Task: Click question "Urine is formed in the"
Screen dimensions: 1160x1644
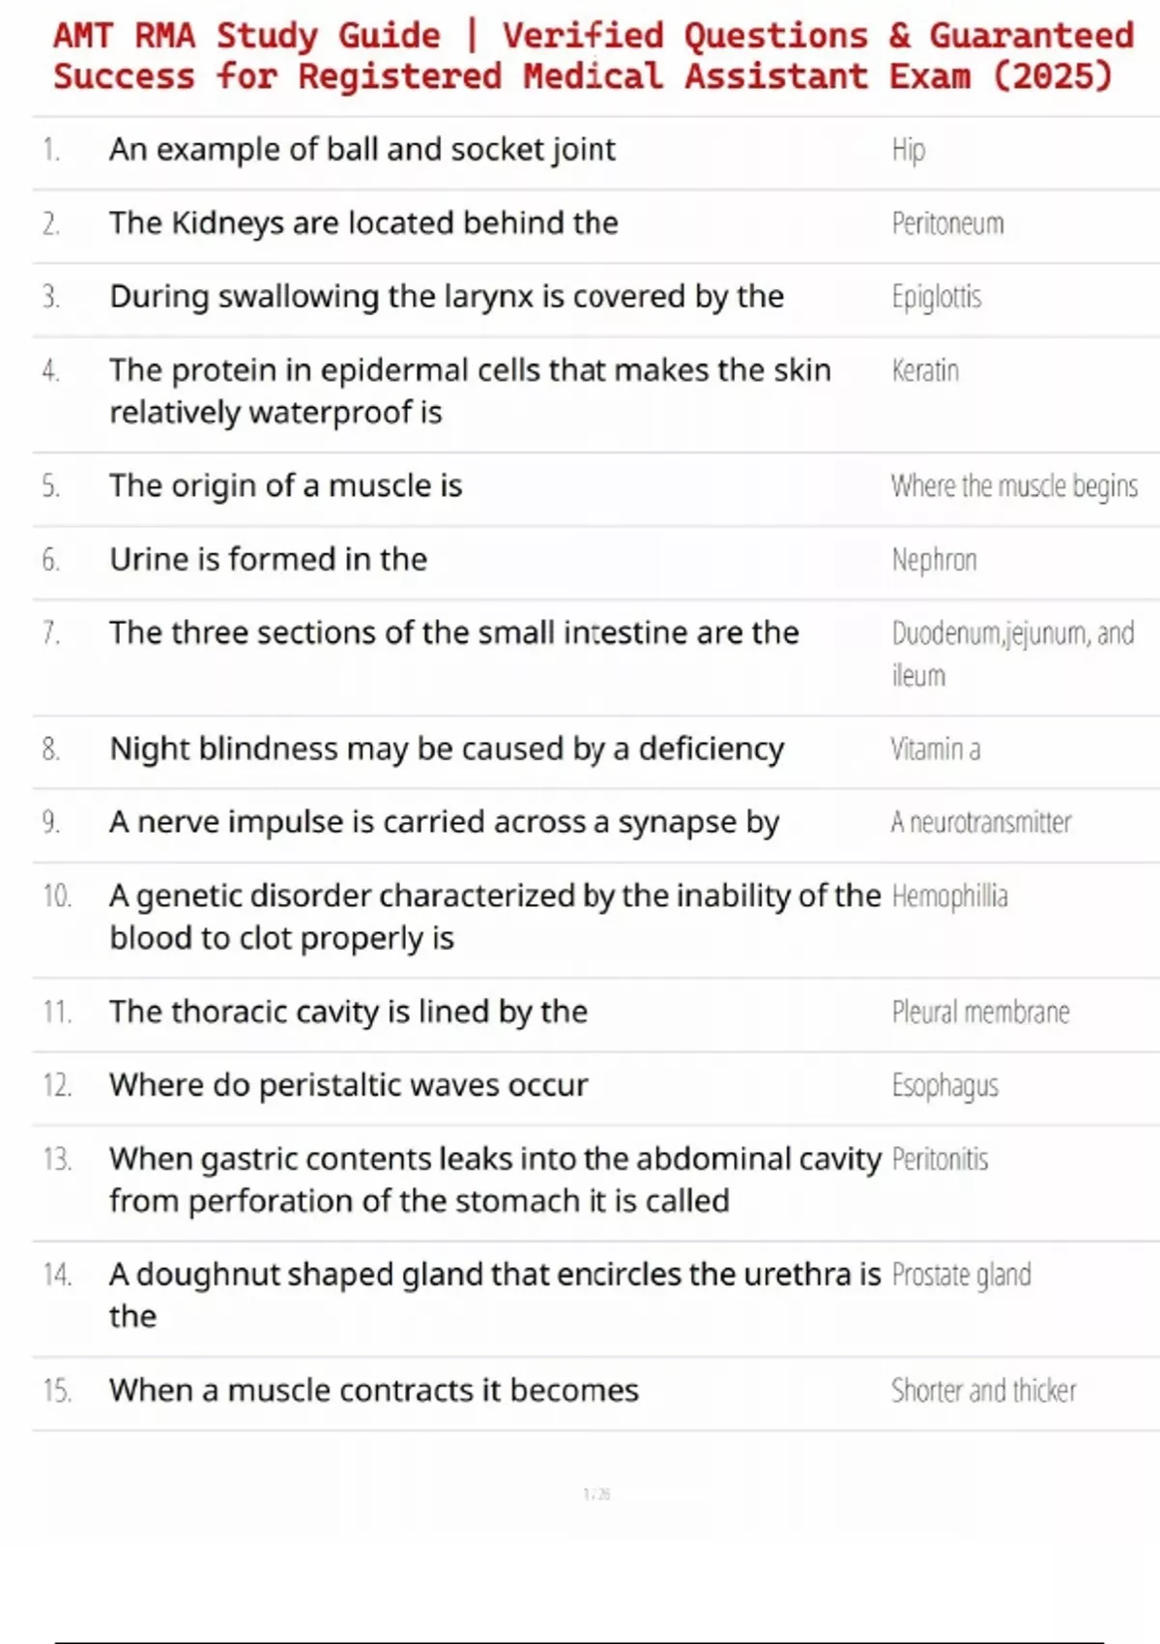Action: [268, 559]
